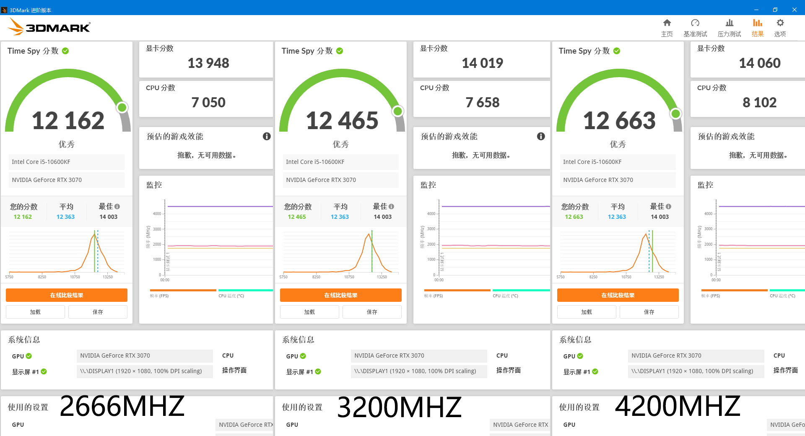Click the 显示屏 #1 green check in the 4200MHZ system info

point(595,371)
